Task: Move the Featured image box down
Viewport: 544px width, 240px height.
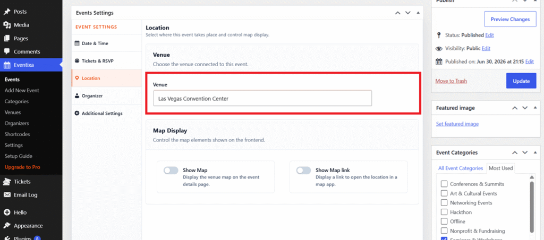Action: (x=525, y=108)
